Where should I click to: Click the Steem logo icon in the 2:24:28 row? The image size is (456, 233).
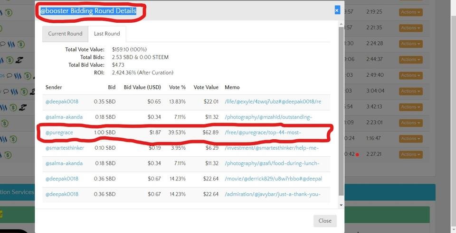11,45
